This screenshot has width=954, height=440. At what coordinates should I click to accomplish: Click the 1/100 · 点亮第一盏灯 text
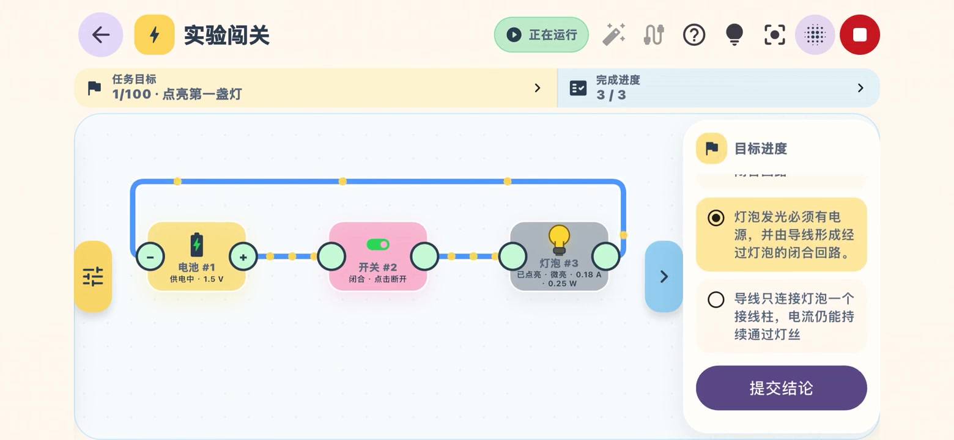click(x=177, y=94)
